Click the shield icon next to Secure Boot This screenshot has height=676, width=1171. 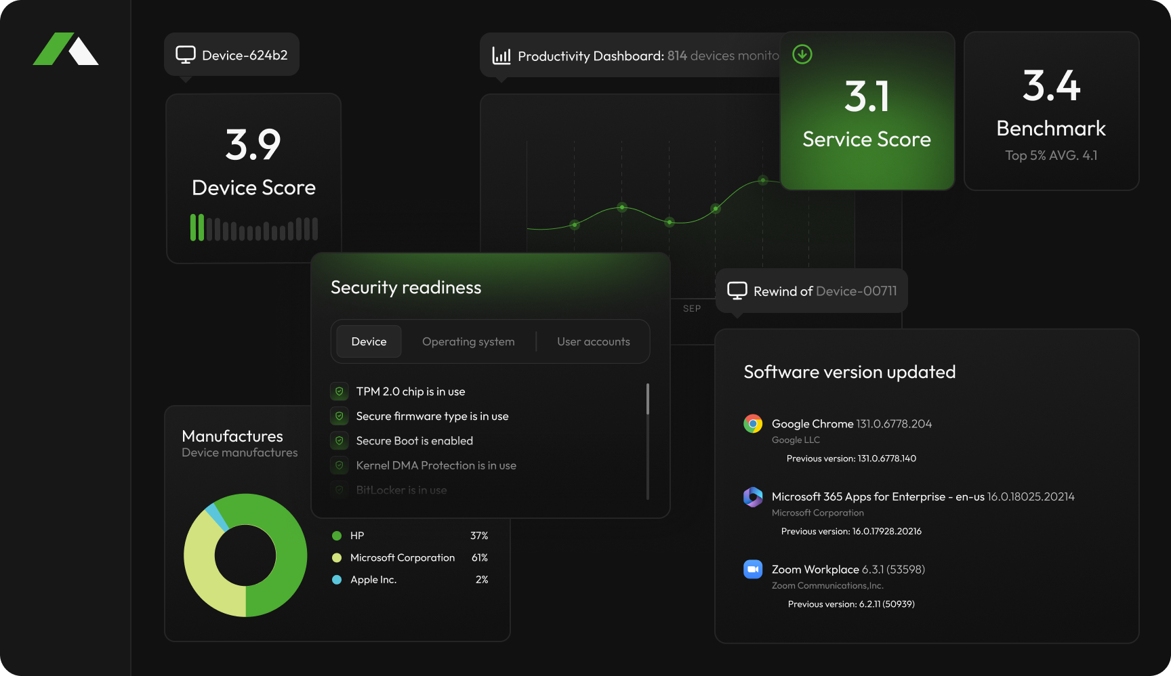point(339,440)
